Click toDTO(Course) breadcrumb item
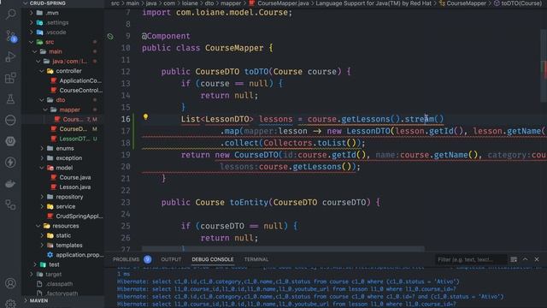The image size is (547, 308). (x=521, y=3)
